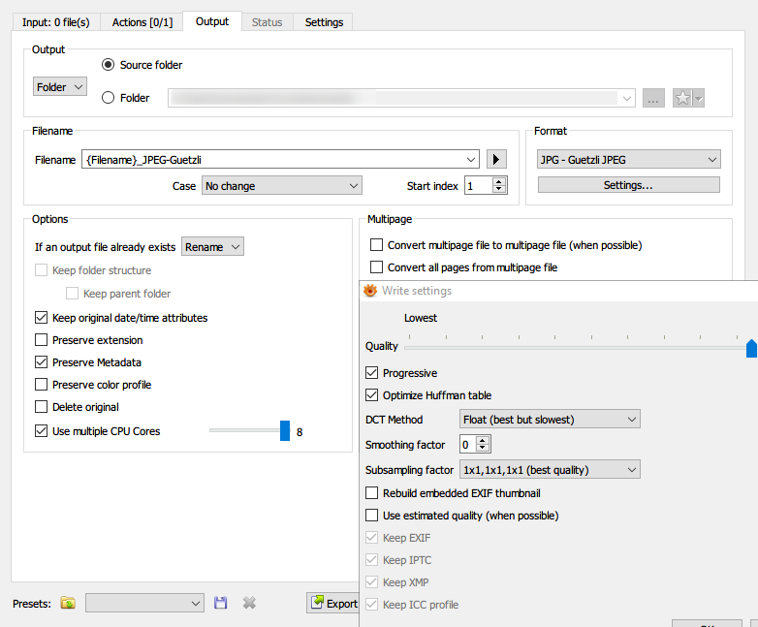Toggle the Progressive checkbox

point(372,373)
